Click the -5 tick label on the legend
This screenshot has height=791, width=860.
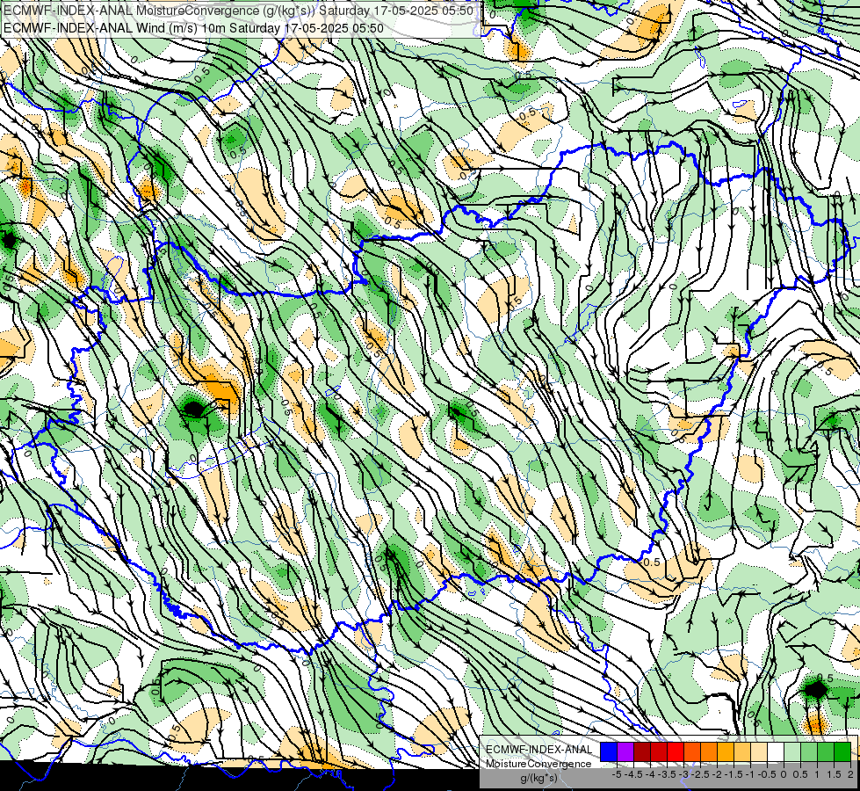(x=617, y=774)
